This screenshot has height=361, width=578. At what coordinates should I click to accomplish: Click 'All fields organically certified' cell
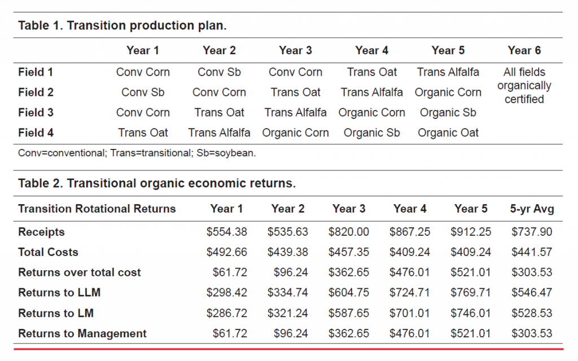click(x=524, y=86)
